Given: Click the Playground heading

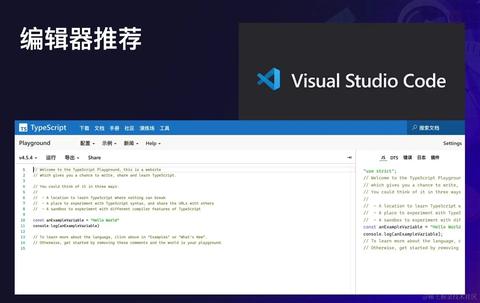Looking at the screenshot, I should [x=34, y=143].
